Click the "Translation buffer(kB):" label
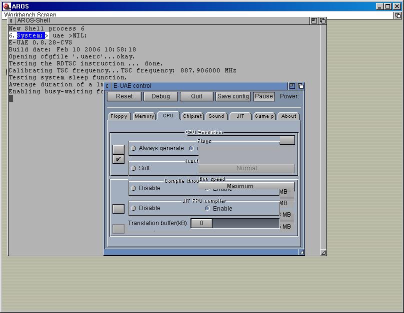The height and width of the screenshot is (313, 404). click(158, 223)
